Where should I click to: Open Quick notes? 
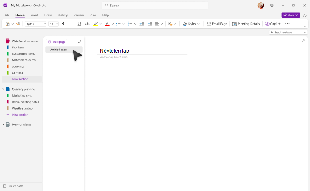point(13,186)
